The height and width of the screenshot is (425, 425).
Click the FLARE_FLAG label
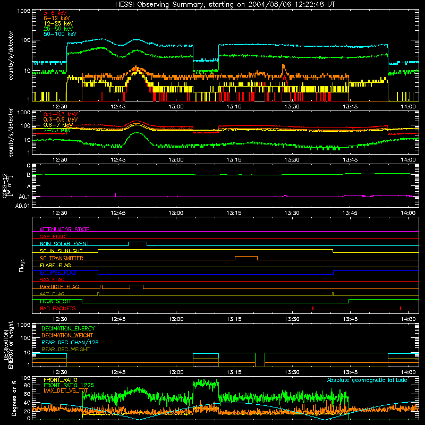pyautogui.click(x=55, y=265)
